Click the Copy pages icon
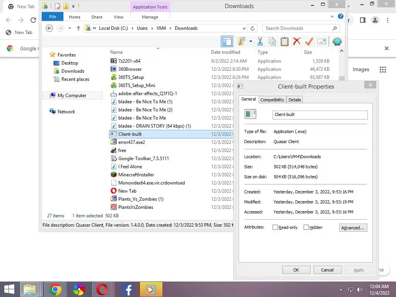This screenshot has height=297, width=396. [x=272, y=41]
